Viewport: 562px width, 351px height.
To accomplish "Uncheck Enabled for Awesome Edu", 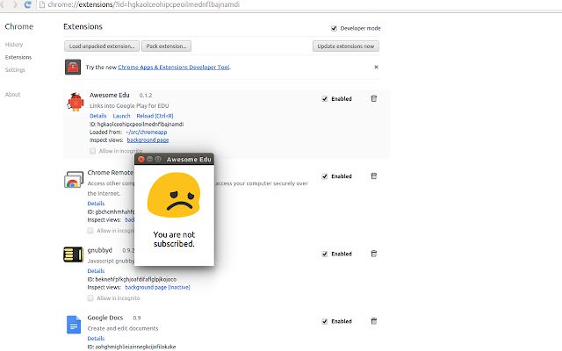I will tap(325, 99).
